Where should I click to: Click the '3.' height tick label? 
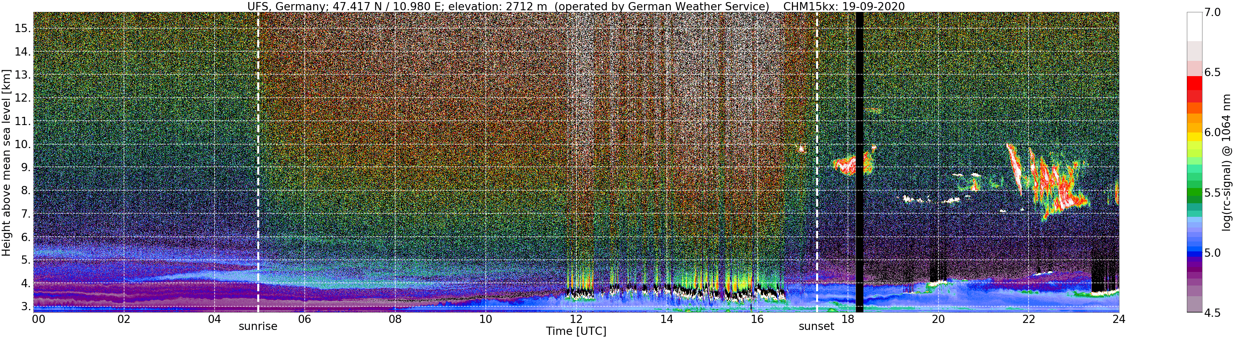[x=25, y=306]
